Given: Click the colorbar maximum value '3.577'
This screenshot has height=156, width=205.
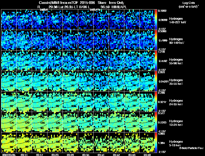Looking at the screenshot, I should 161,113.
